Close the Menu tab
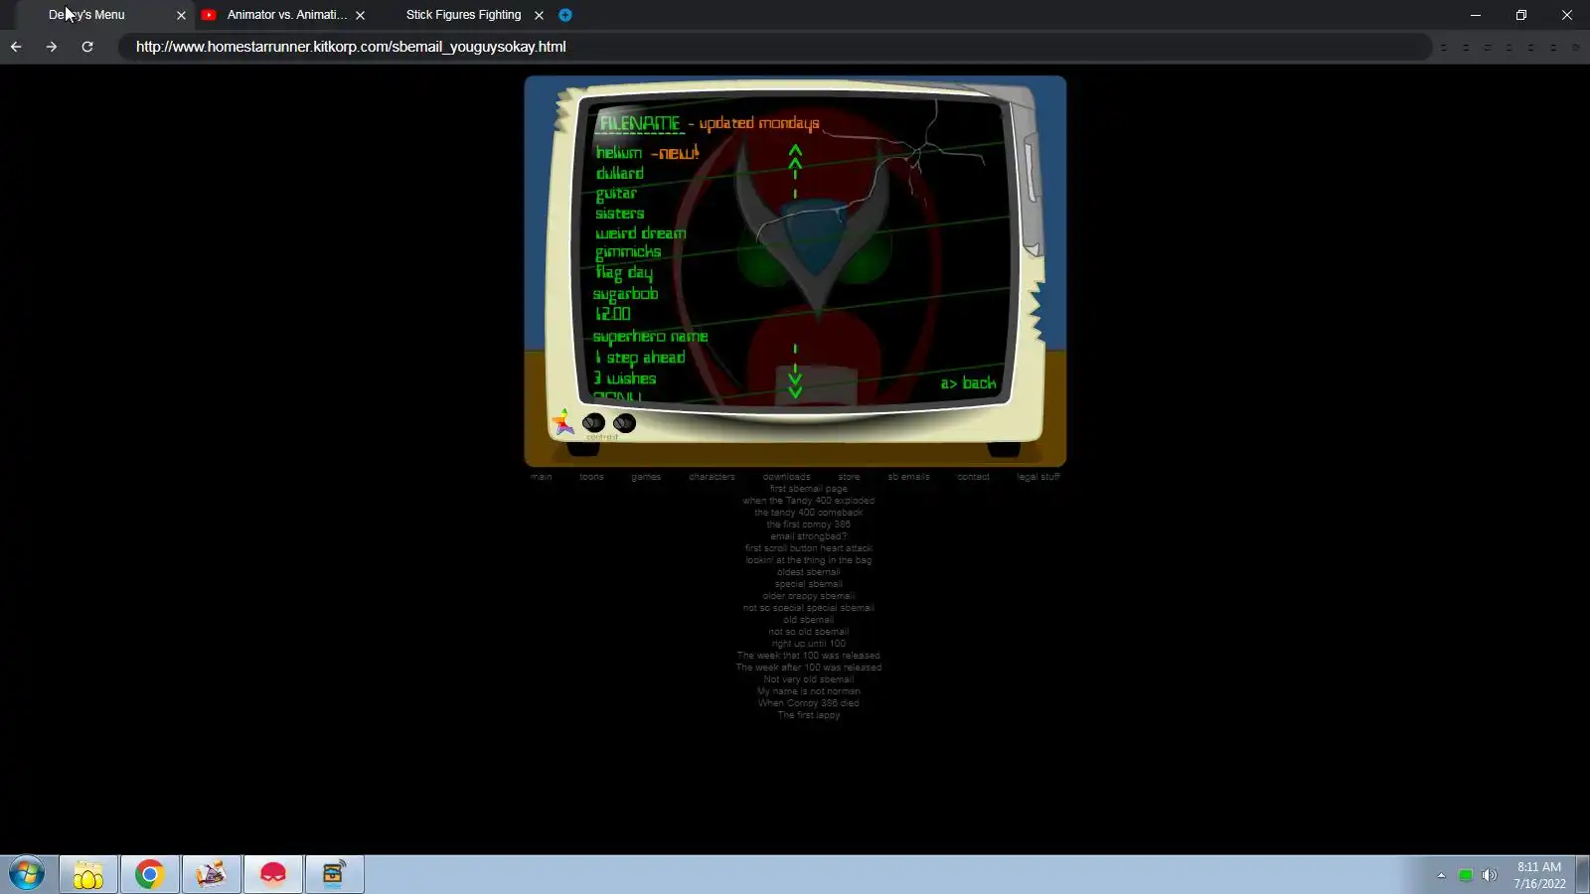Viewport: 1590px width, 894px height. (x=181, y=15)
